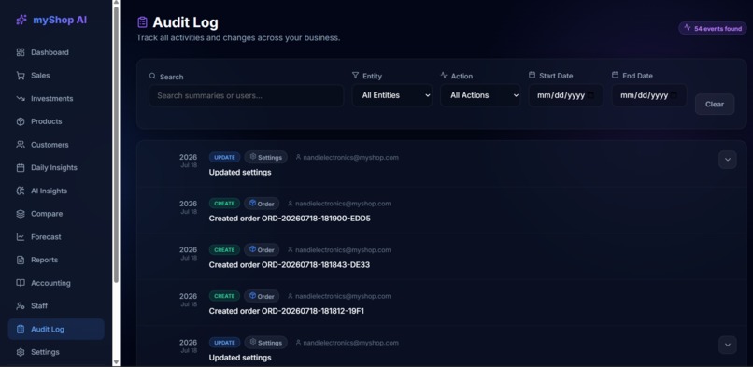Open the Products page

[x=56, y=121]
